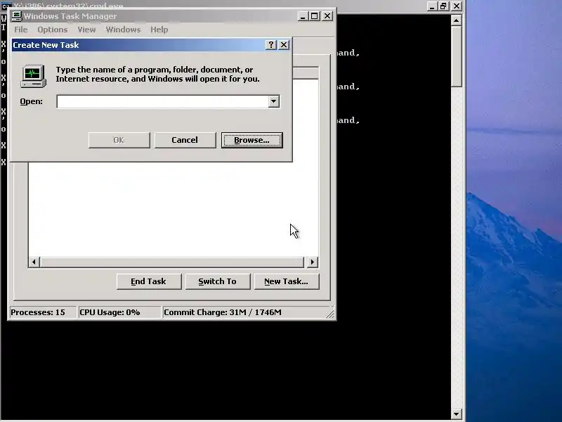This screenshot has width=562, height=422.
Task: Click the question mark help button
Action: 271,45
